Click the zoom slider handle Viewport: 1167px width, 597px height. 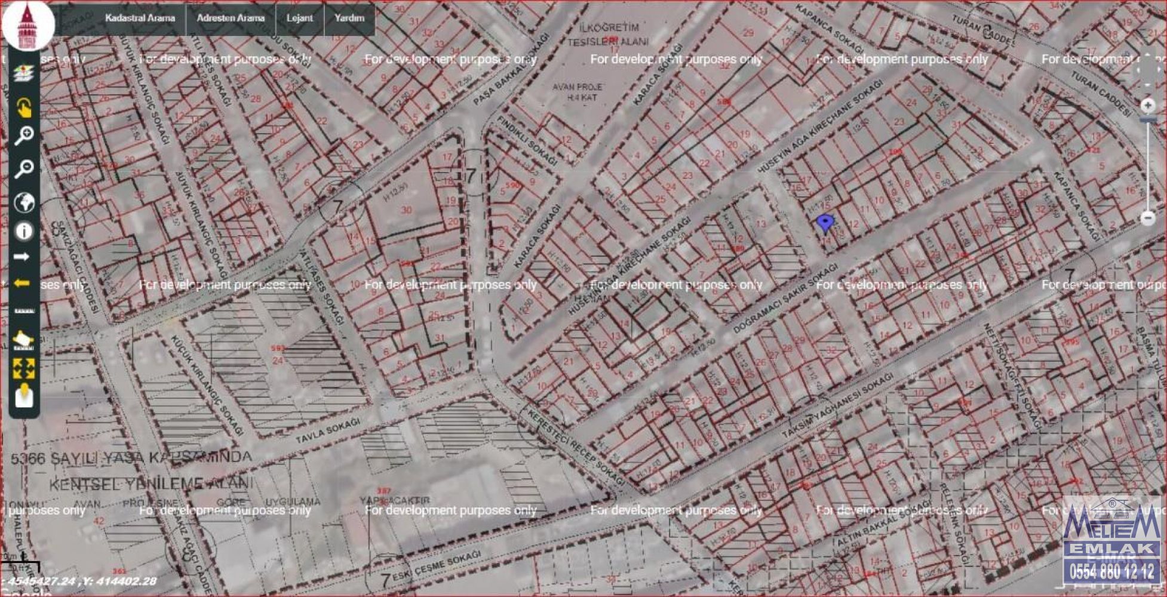pos(1147,121)
